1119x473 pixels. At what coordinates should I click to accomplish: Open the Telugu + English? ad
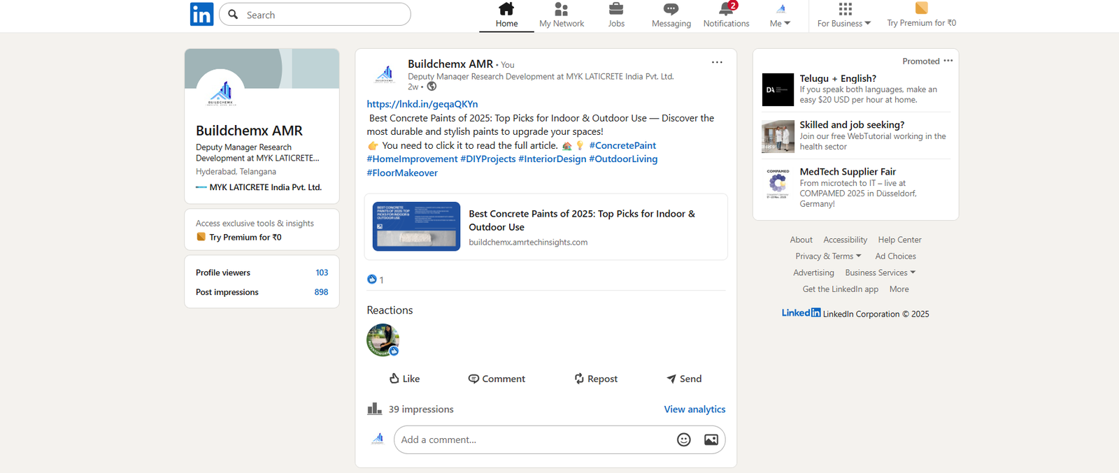[x=838, y=78]
